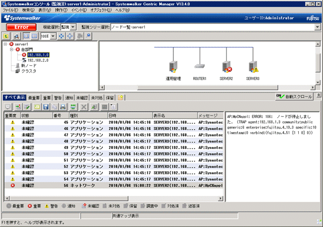This screenshot has height=227, width=323.
Task: Select event row number 45
Action: 114,122
